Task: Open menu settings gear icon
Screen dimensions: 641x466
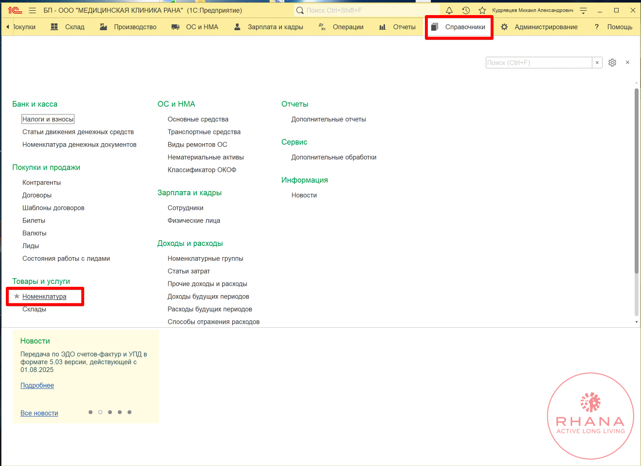Action: coord(612,63)
